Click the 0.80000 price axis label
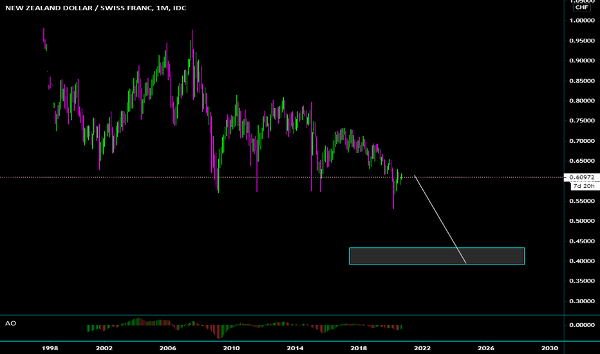 [581, 100]
